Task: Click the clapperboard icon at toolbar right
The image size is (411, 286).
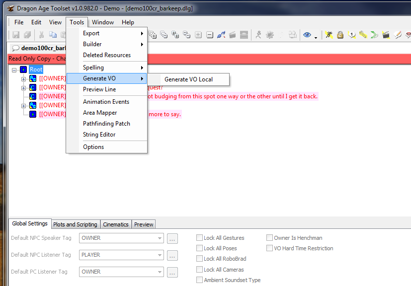Action: [x=386, y=35]
